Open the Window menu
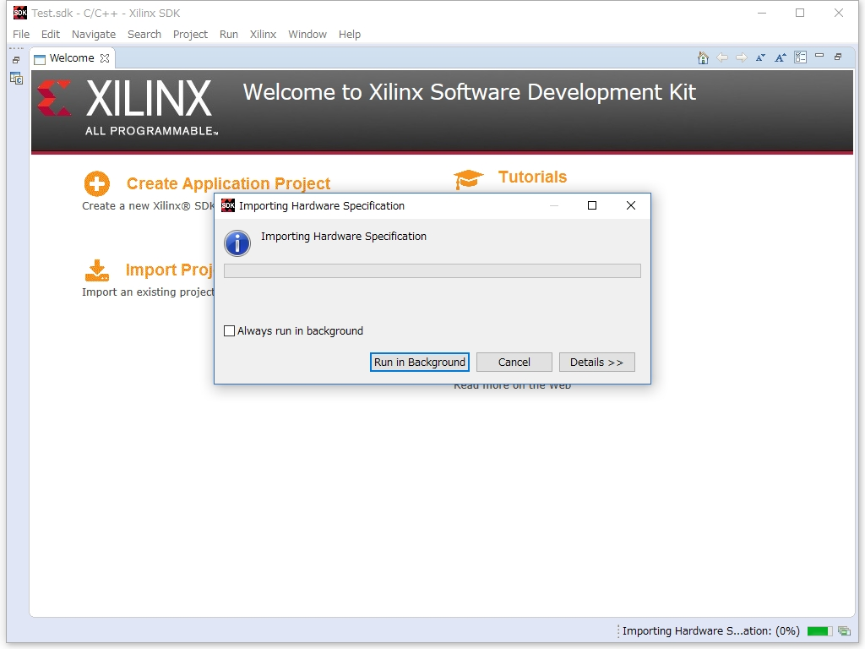This screenshot has height=649, width=865. click(x=307, y=34)
